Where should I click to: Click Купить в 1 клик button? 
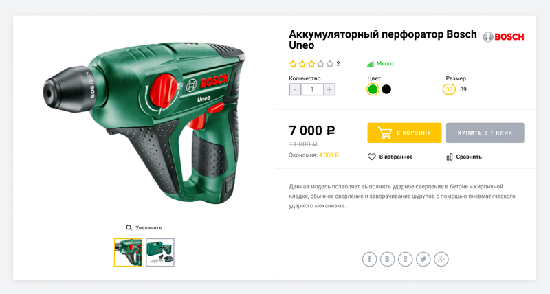point(485,133)
